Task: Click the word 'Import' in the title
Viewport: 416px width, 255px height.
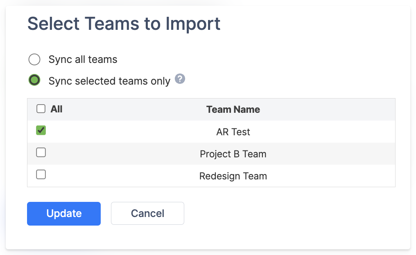Action: [193, 24]
